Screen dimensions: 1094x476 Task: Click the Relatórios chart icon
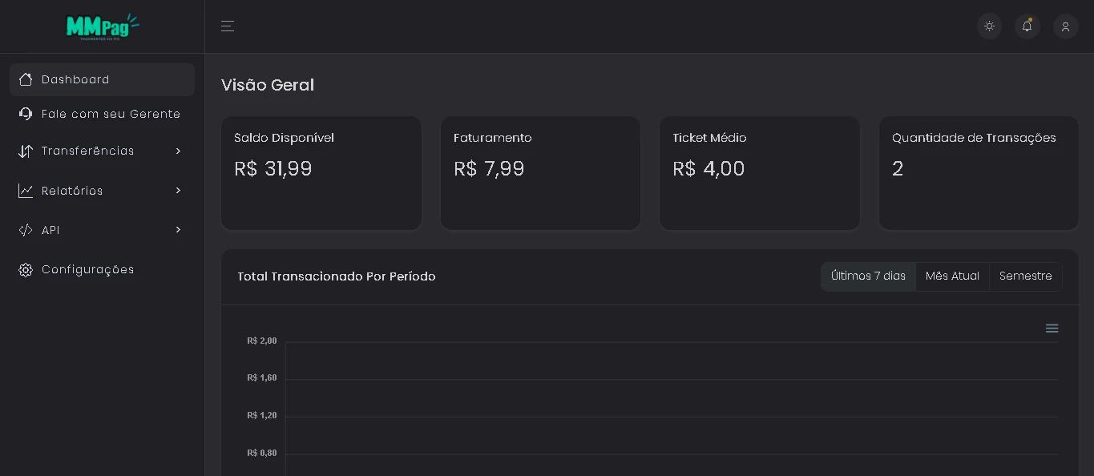[26, 191]
